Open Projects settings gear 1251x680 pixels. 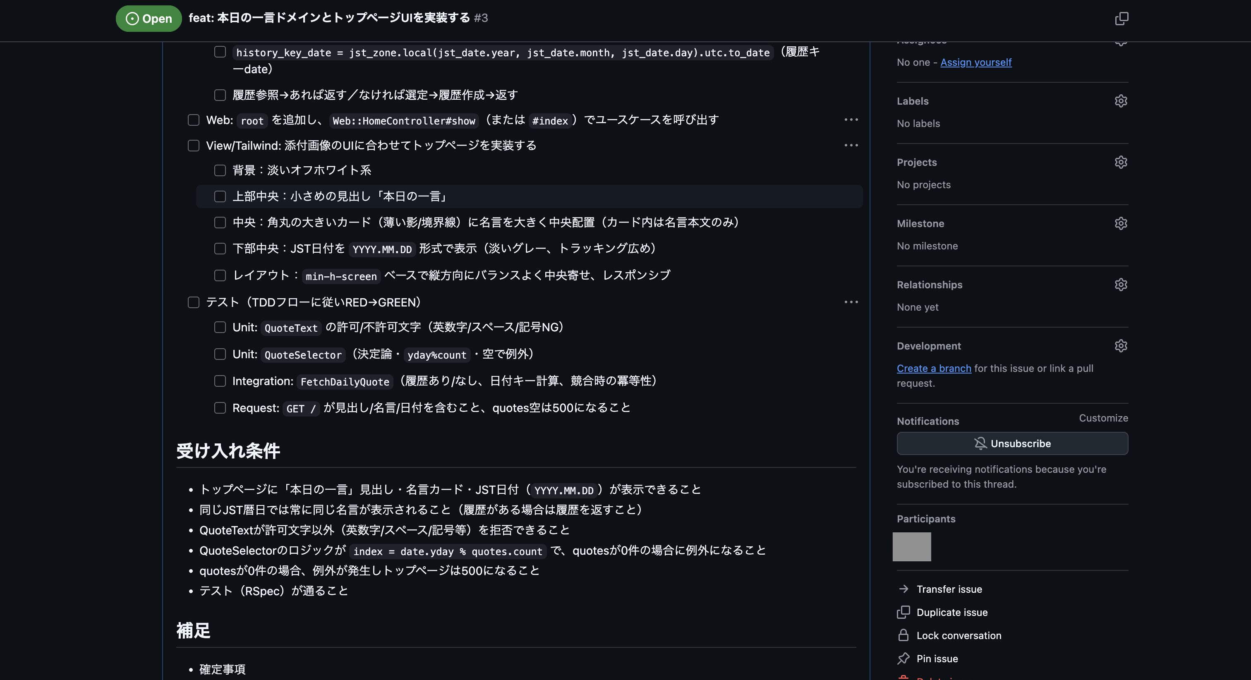[1120, 162]
